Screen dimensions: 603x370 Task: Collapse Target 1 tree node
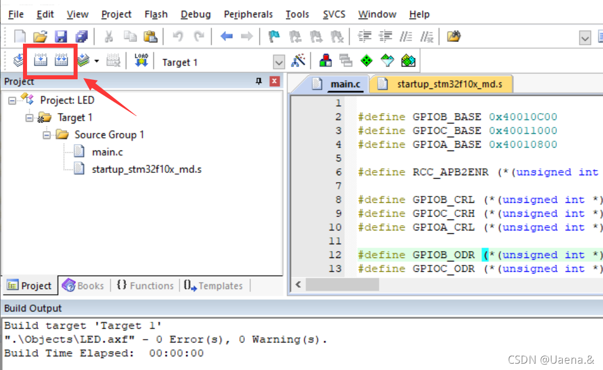point(30,118)
